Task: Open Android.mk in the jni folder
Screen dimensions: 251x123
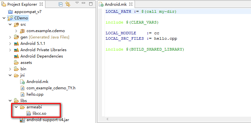Action: click(37, 82)
